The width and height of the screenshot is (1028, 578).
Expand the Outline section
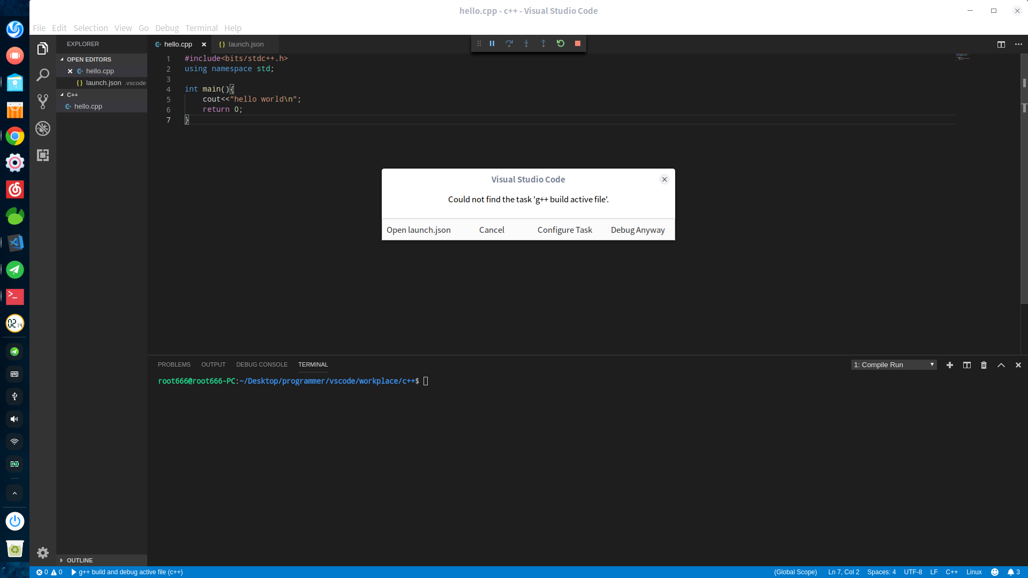click(102, 560)
